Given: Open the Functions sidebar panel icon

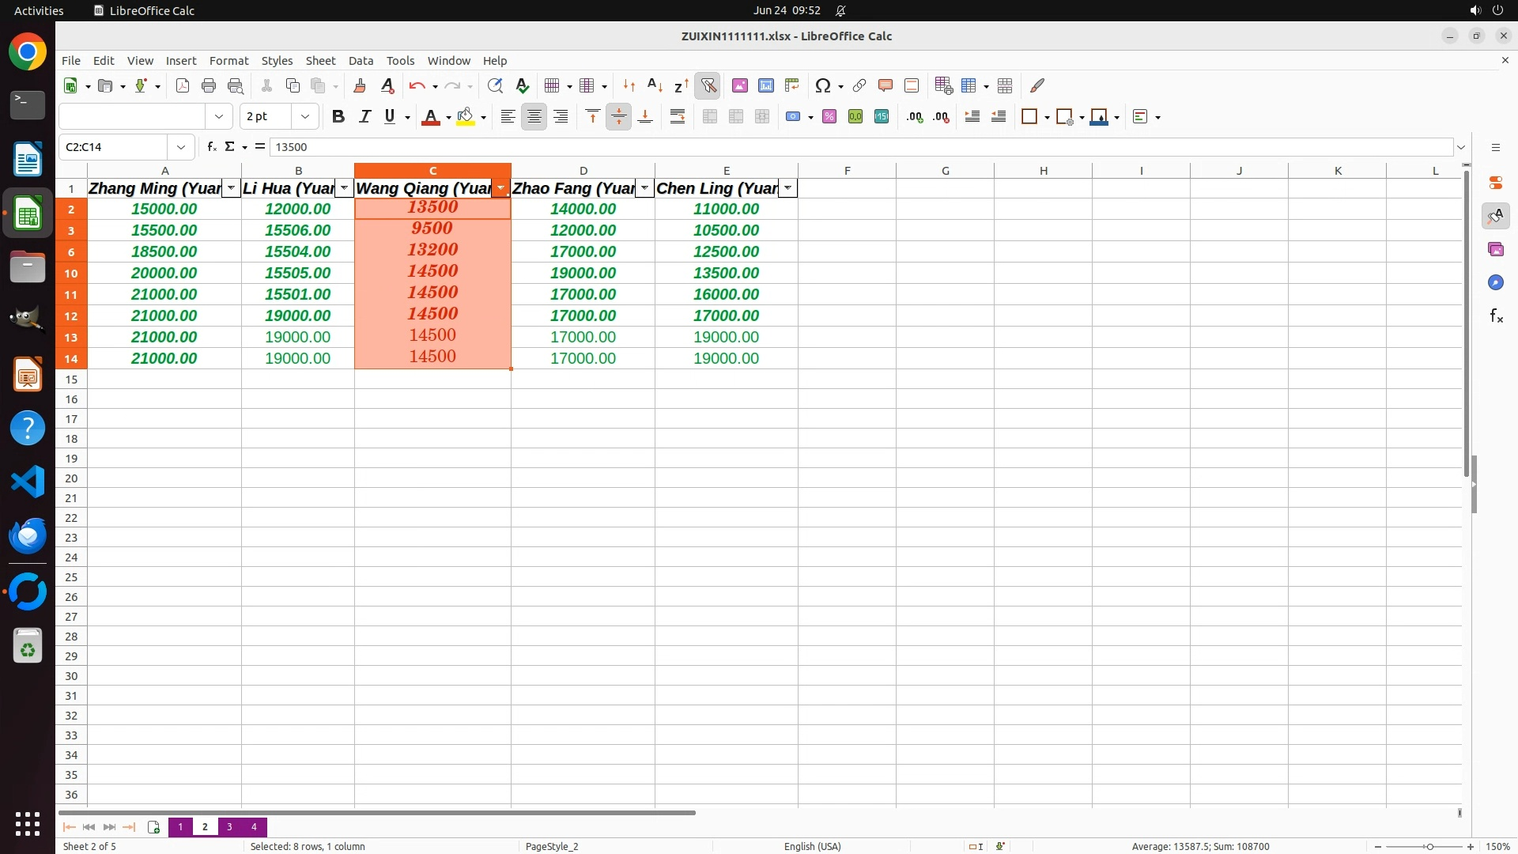Looking at the screenshot, I should pos(1496,316).
